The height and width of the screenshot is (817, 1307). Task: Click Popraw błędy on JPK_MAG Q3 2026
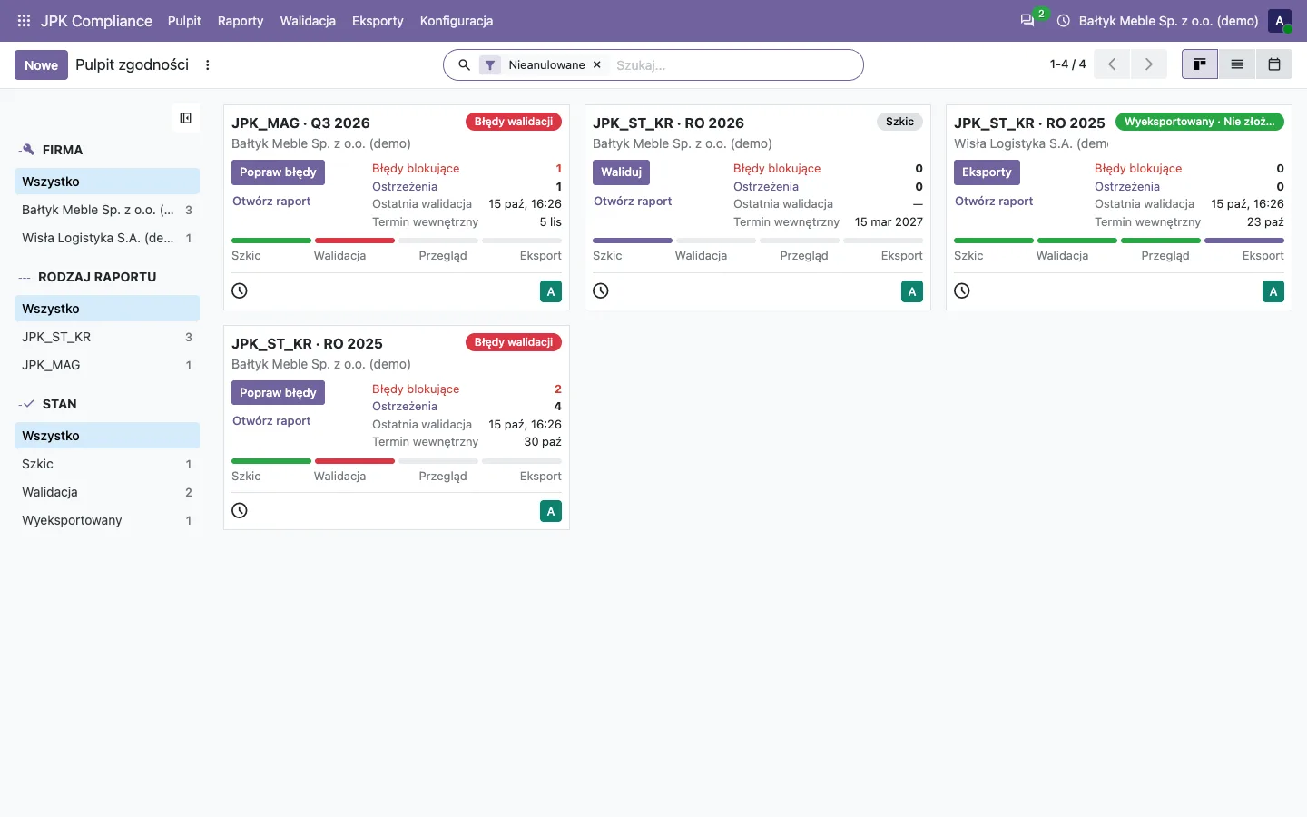tap(278, 172)
